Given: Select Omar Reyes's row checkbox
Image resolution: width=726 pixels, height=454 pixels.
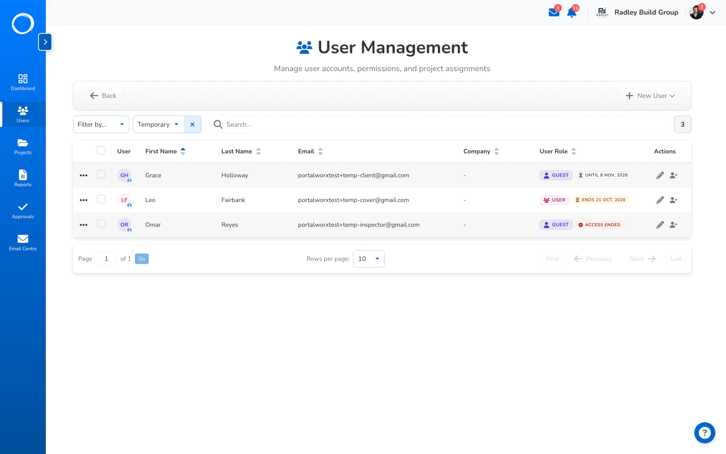Looking at the screenshot, I should pyautogui.click(x=101, y=224).
